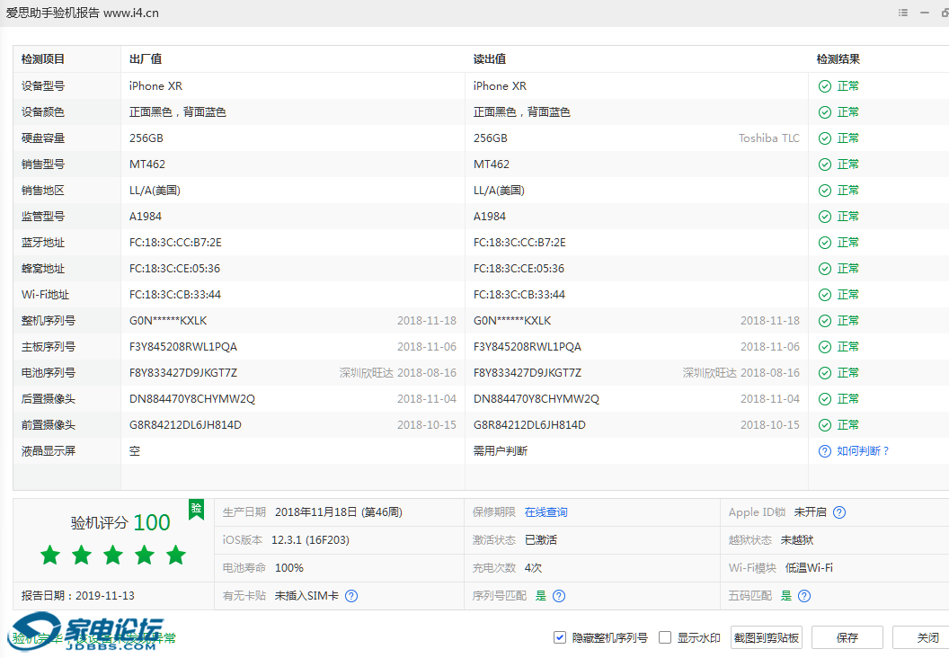
Task: Click the 检测项目 column header
Action: point(43,59)
